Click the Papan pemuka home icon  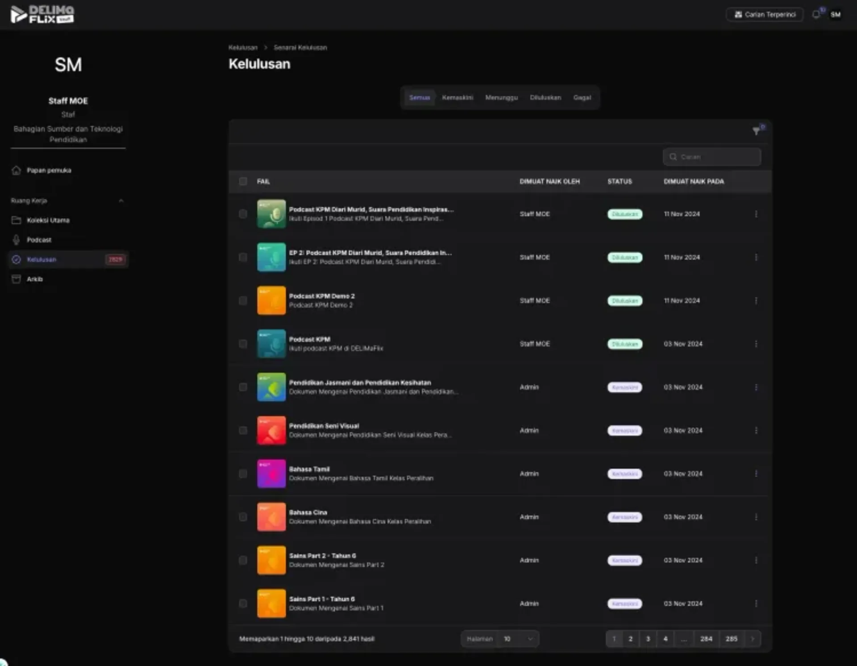(17, 170)
